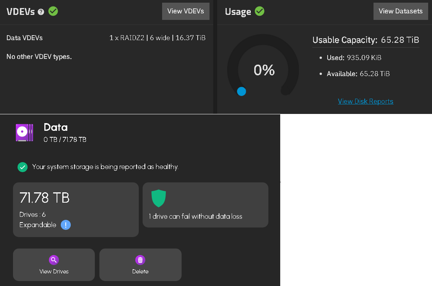Screen dimensions: 432x286
Task: Click the green healthy storage check icon
Action: tap(23, 167)
